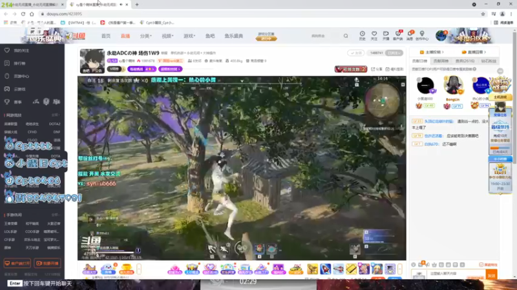Click the streamer avatar thumbnail
The image size is (517, 290).
click(x=92, y=61)
